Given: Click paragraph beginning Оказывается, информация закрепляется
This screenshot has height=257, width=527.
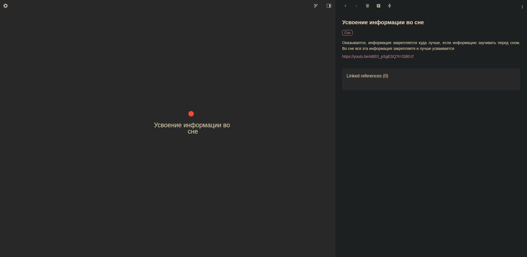Looking at the screenshot, I should (431, 46).
